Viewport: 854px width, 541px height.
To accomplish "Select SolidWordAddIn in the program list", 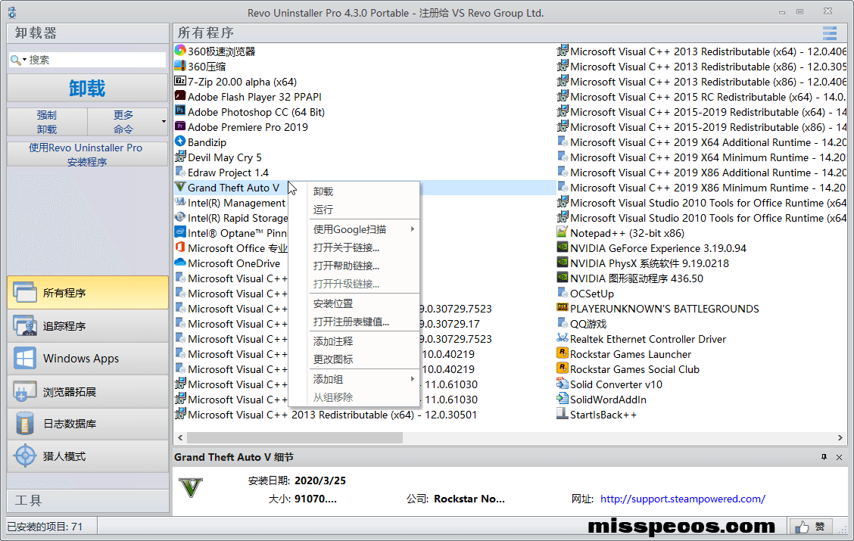I will tap(608, 400).
